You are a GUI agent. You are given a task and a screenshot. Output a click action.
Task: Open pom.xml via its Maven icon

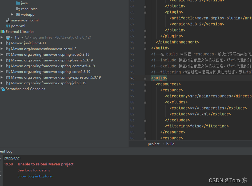(8, 26)
